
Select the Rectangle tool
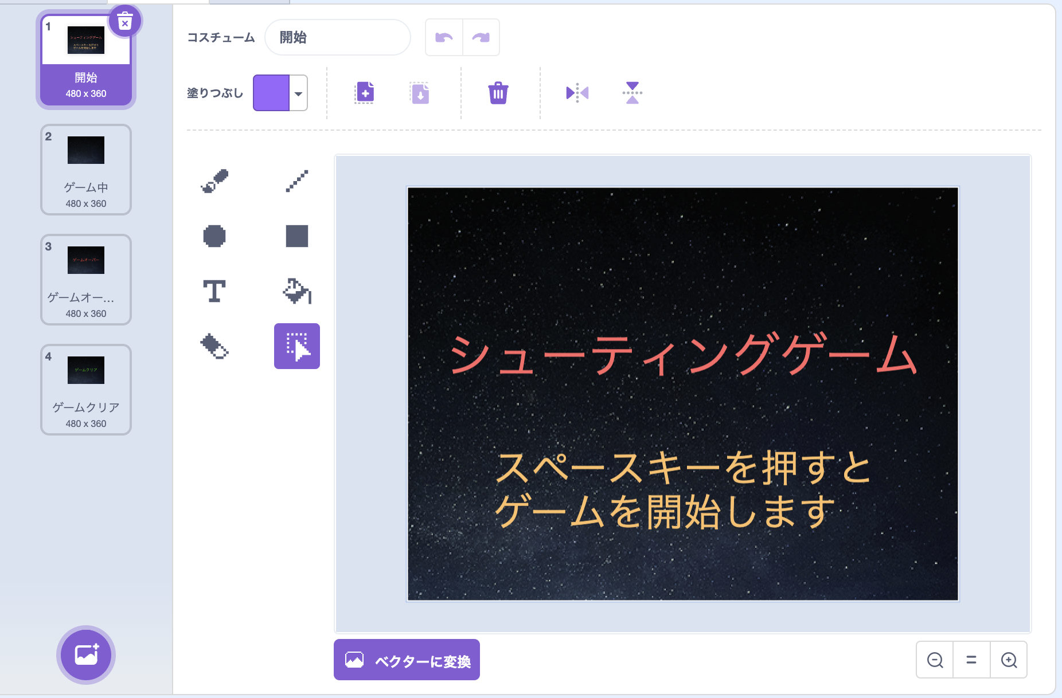coord(296,236)
